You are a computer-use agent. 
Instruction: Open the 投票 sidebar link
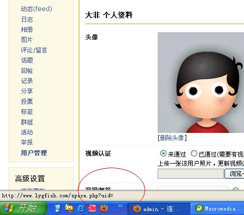(27, 101)
